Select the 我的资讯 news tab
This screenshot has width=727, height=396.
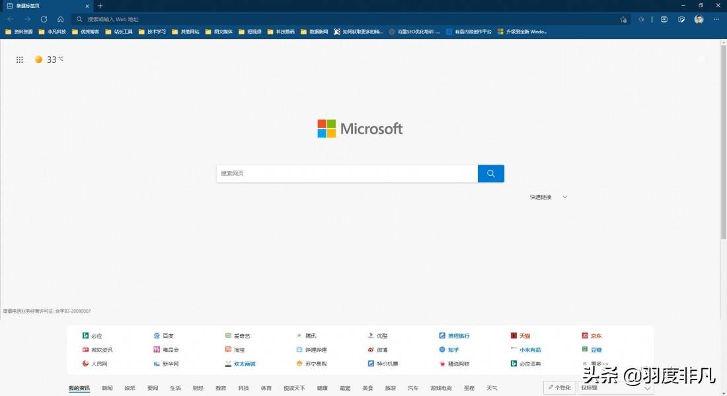(x=79, y=388)
